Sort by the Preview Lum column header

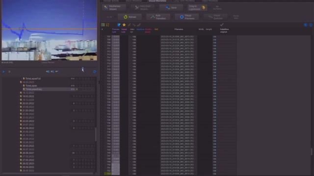[x=116, y=30]
